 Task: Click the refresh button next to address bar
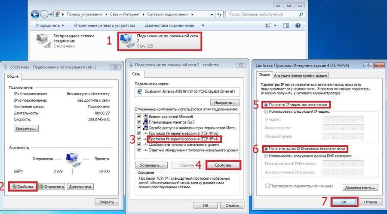[x=219, y=15]
